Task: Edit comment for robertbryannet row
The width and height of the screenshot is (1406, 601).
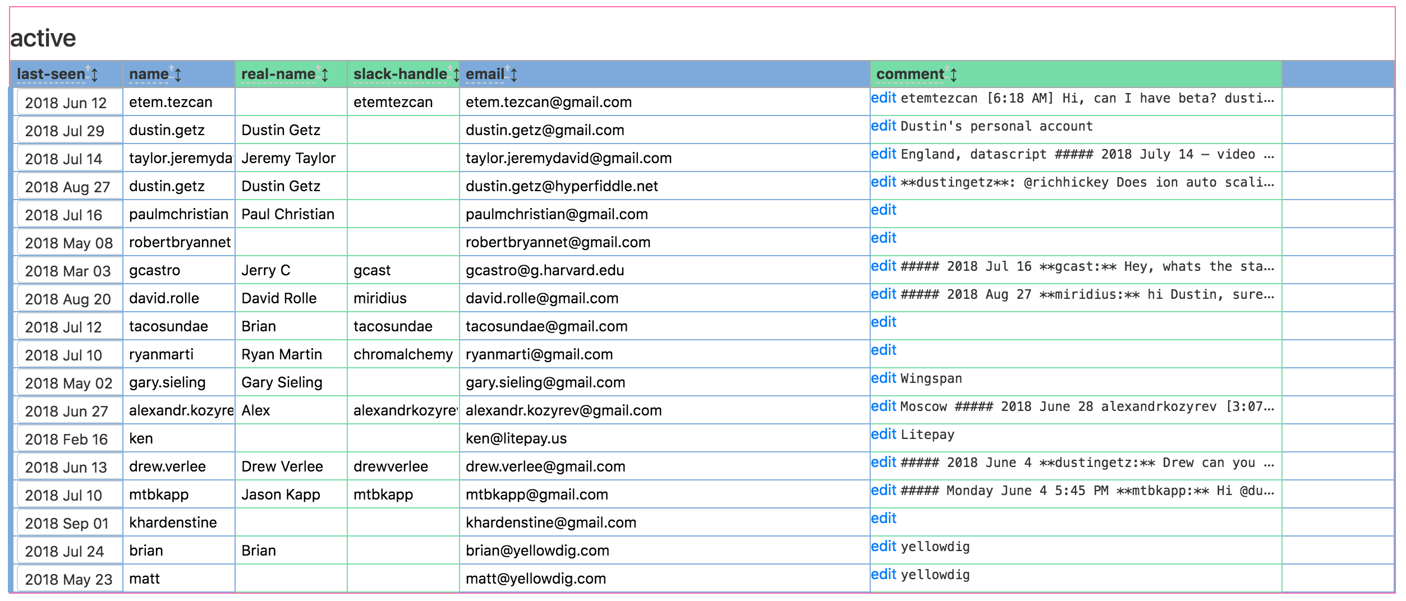Action: (x=884, y=238)
